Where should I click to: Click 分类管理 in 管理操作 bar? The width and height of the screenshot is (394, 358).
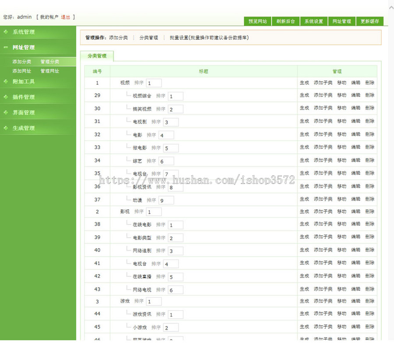[x=149, y=38]
